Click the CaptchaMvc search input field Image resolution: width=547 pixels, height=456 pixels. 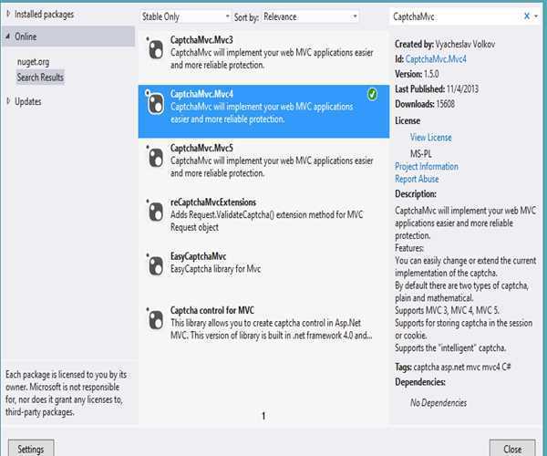point(457,16)
